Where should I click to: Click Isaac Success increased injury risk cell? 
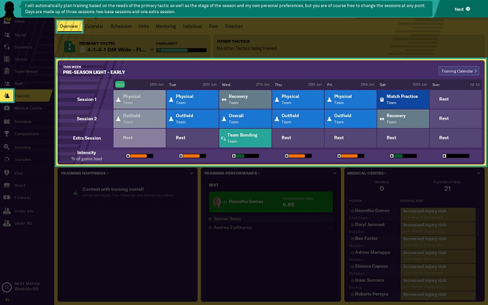pos(438,283)
